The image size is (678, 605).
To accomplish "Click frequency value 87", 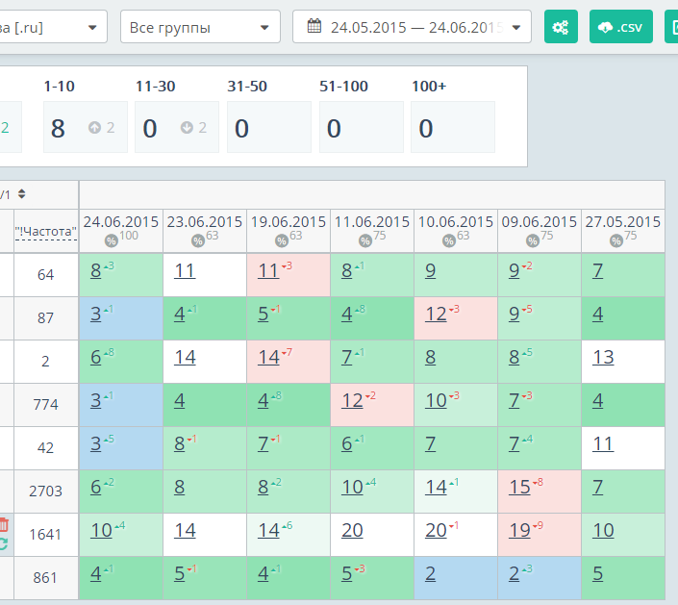I will [x=45, y=317].
